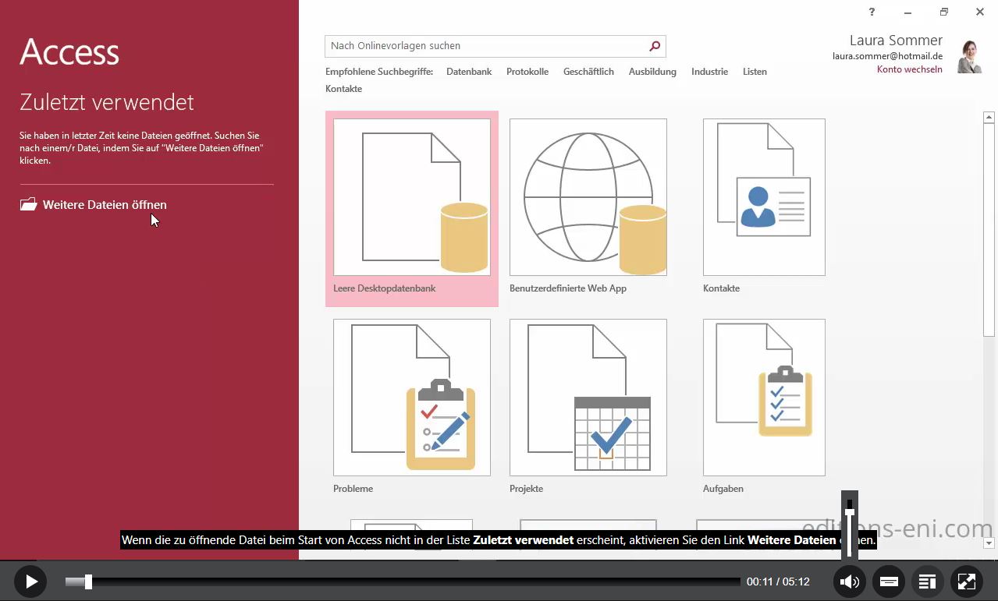Click the template list scroll up arrow

[x=989, y=118]
